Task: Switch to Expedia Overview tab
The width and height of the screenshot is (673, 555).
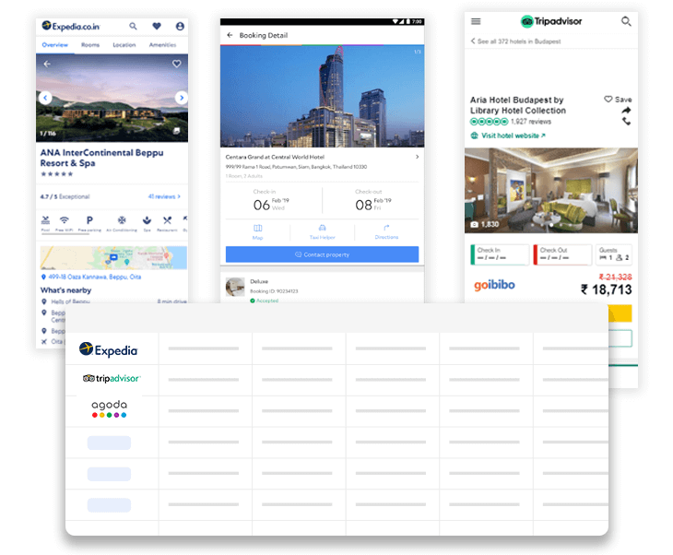Action: point(55,44)
